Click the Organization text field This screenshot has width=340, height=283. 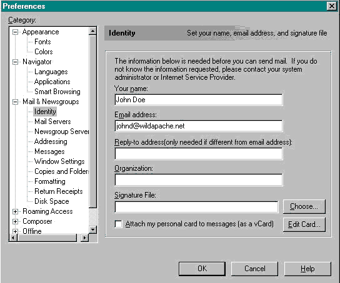[x=199, y=180]
